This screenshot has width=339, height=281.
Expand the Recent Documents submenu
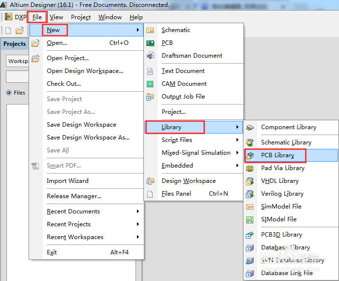pyautogui.click(x=138, y=211)
